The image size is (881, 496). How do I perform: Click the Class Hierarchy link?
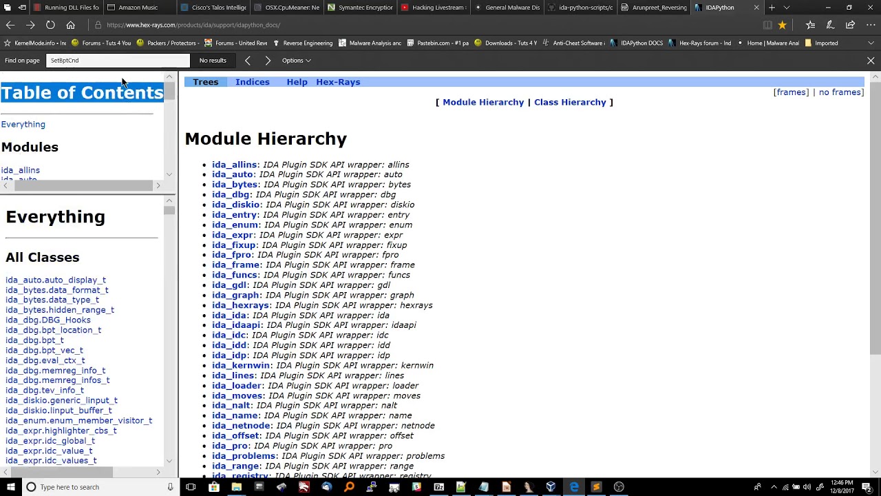(570, 102)
